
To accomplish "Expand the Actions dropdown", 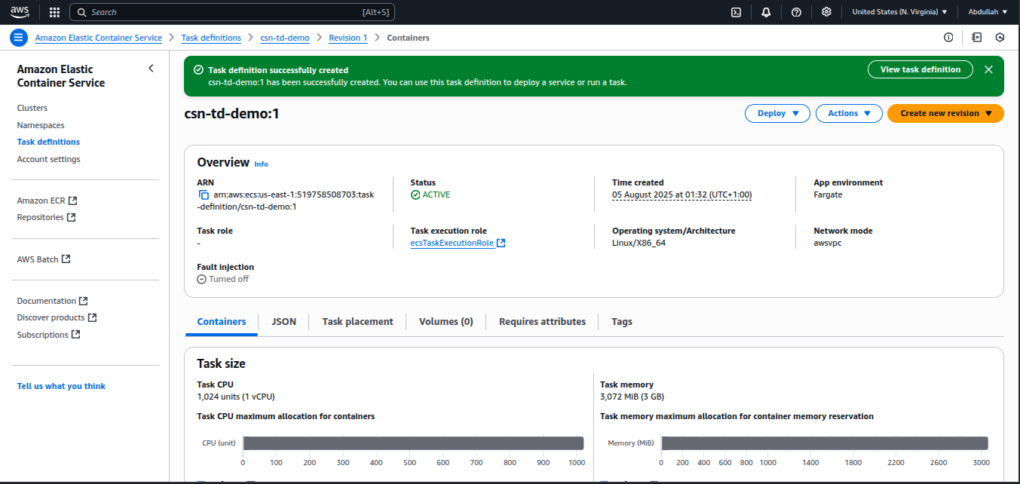I will pyautogui.click(x=849, y=113).
